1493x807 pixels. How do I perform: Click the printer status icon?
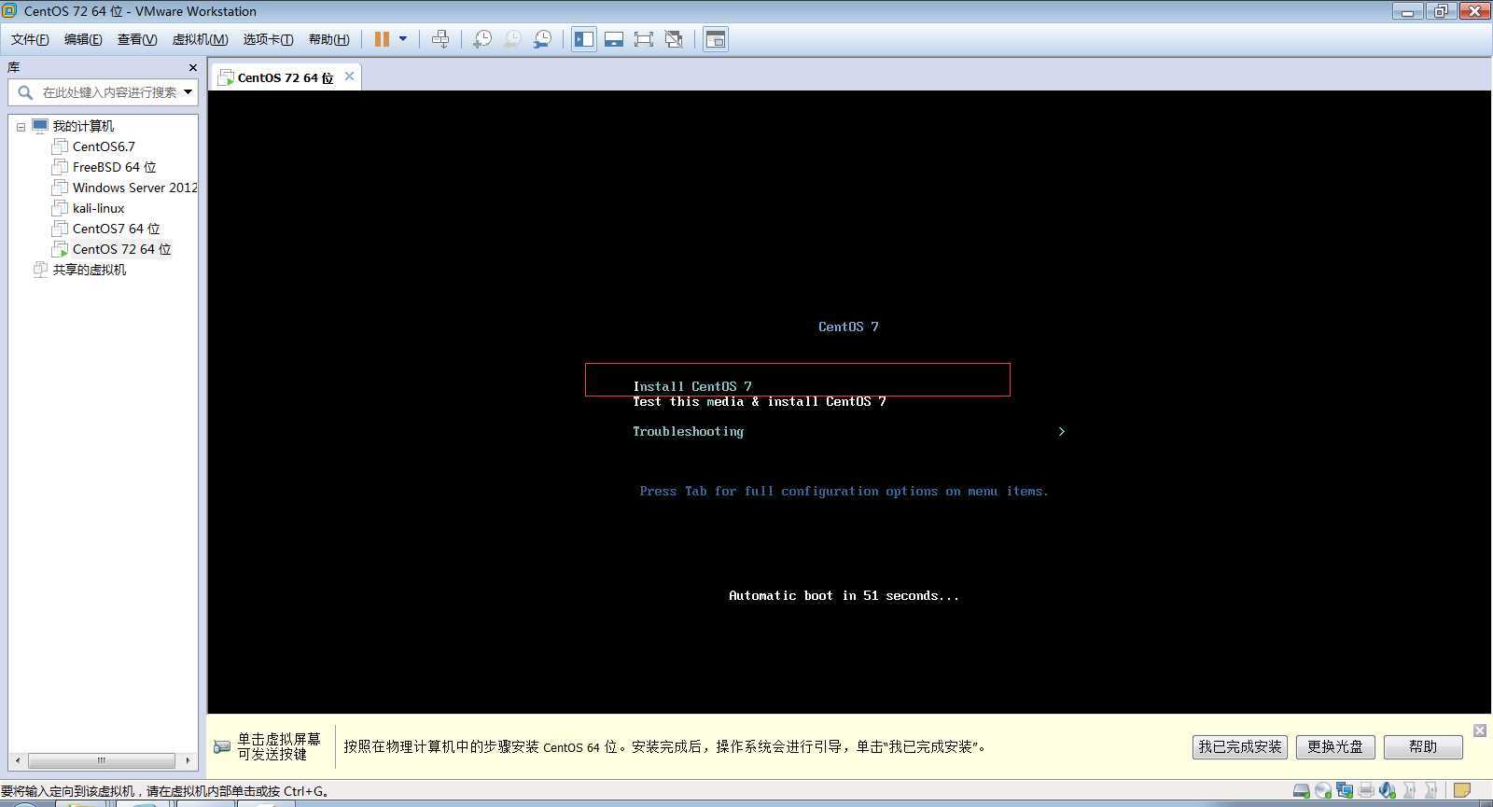[x=1366, y=790]
